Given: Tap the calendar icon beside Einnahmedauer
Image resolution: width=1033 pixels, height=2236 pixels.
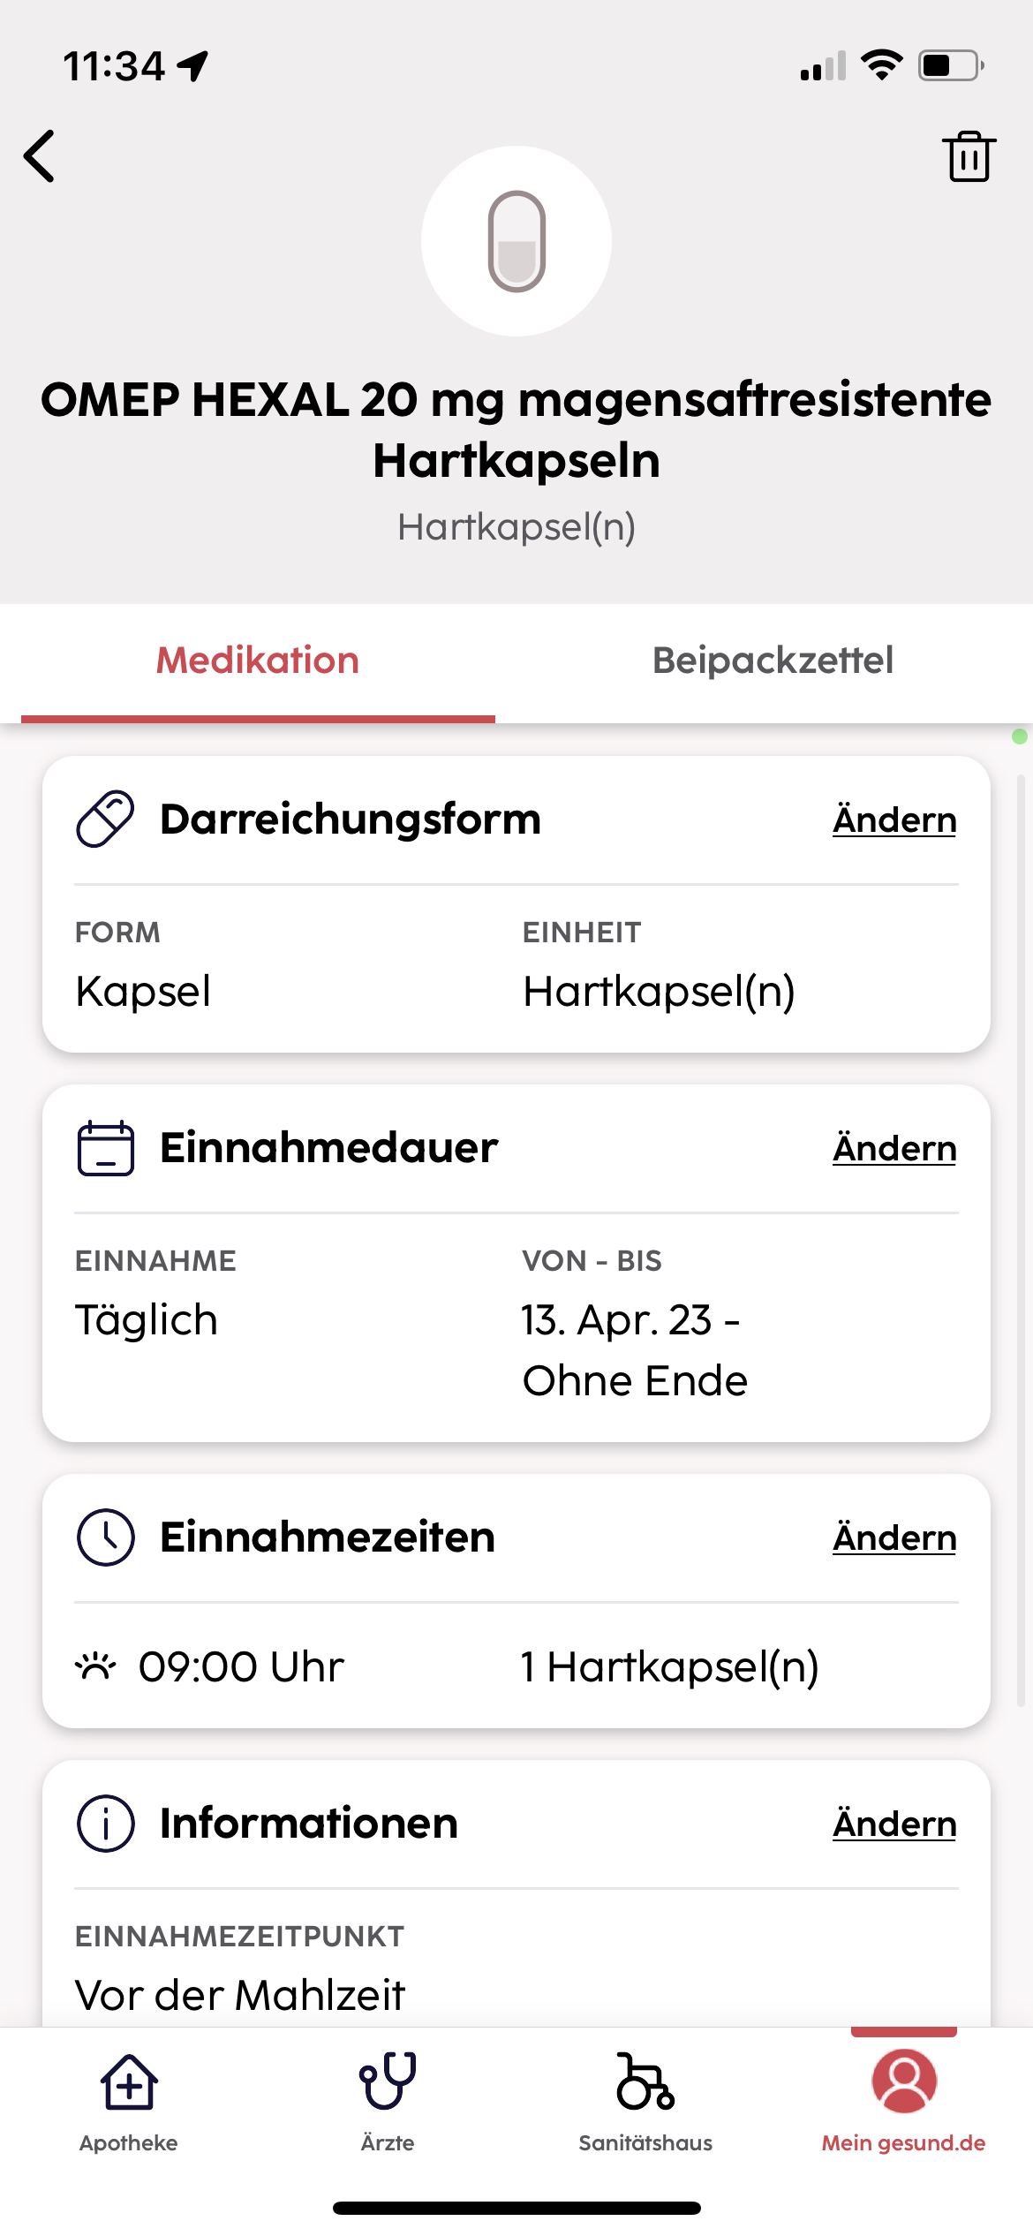Looking at the screenshot, I should pos(106,1148).
